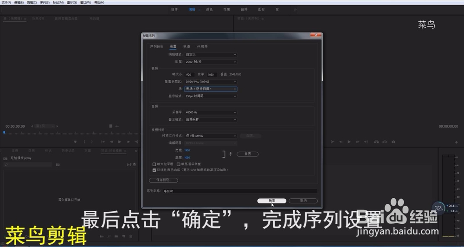Click Go to Out point in Source monitor
This screenshot has height=247, width=464.
pyautogui.click(x=136, y=142)
